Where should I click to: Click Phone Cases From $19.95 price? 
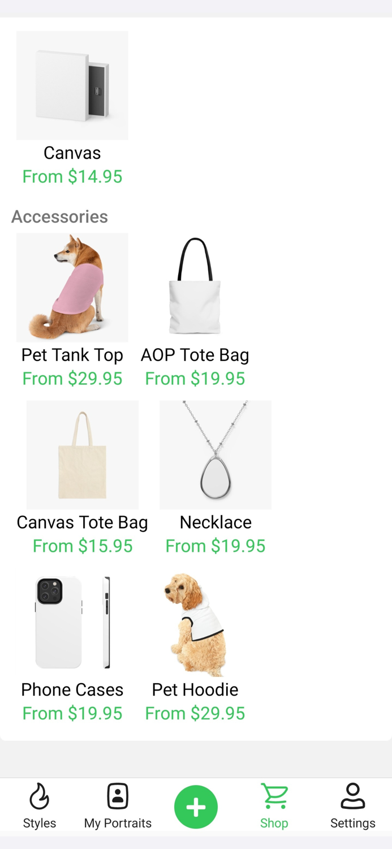(72, 713)
